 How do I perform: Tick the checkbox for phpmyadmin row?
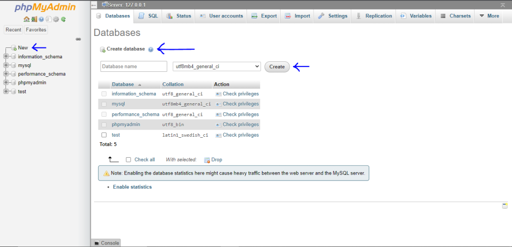(x=104, y=124)
